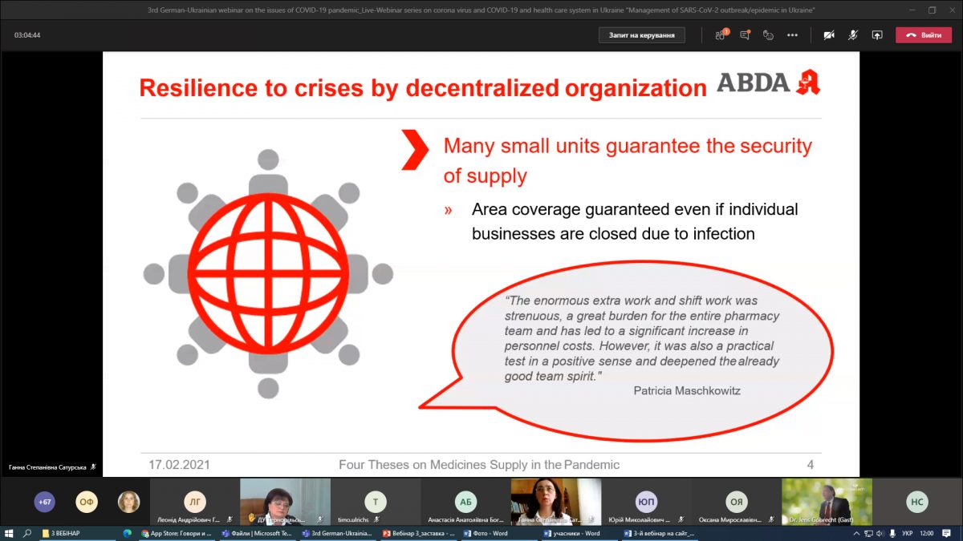The height and width of the screenshot is (541, 963).
Task: Click Запит на керування button
Action: coord(641,35)
